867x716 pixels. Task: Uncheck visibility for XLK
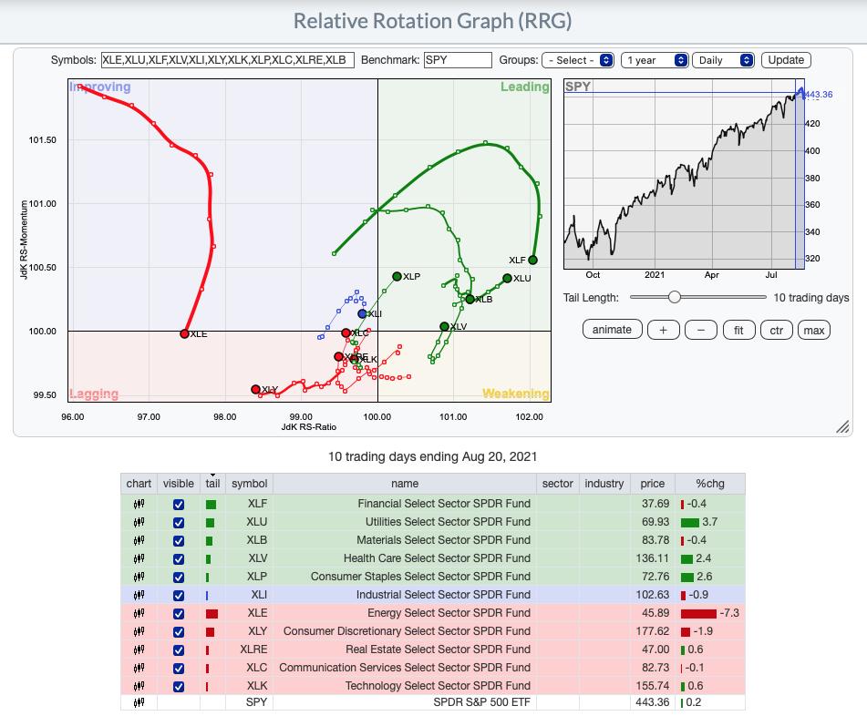click(x=179, y=687)
